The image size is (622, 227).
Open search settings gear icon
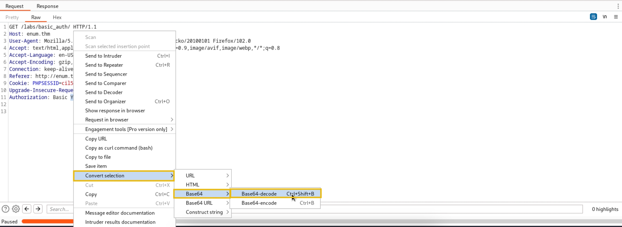[x=16, y=209]
